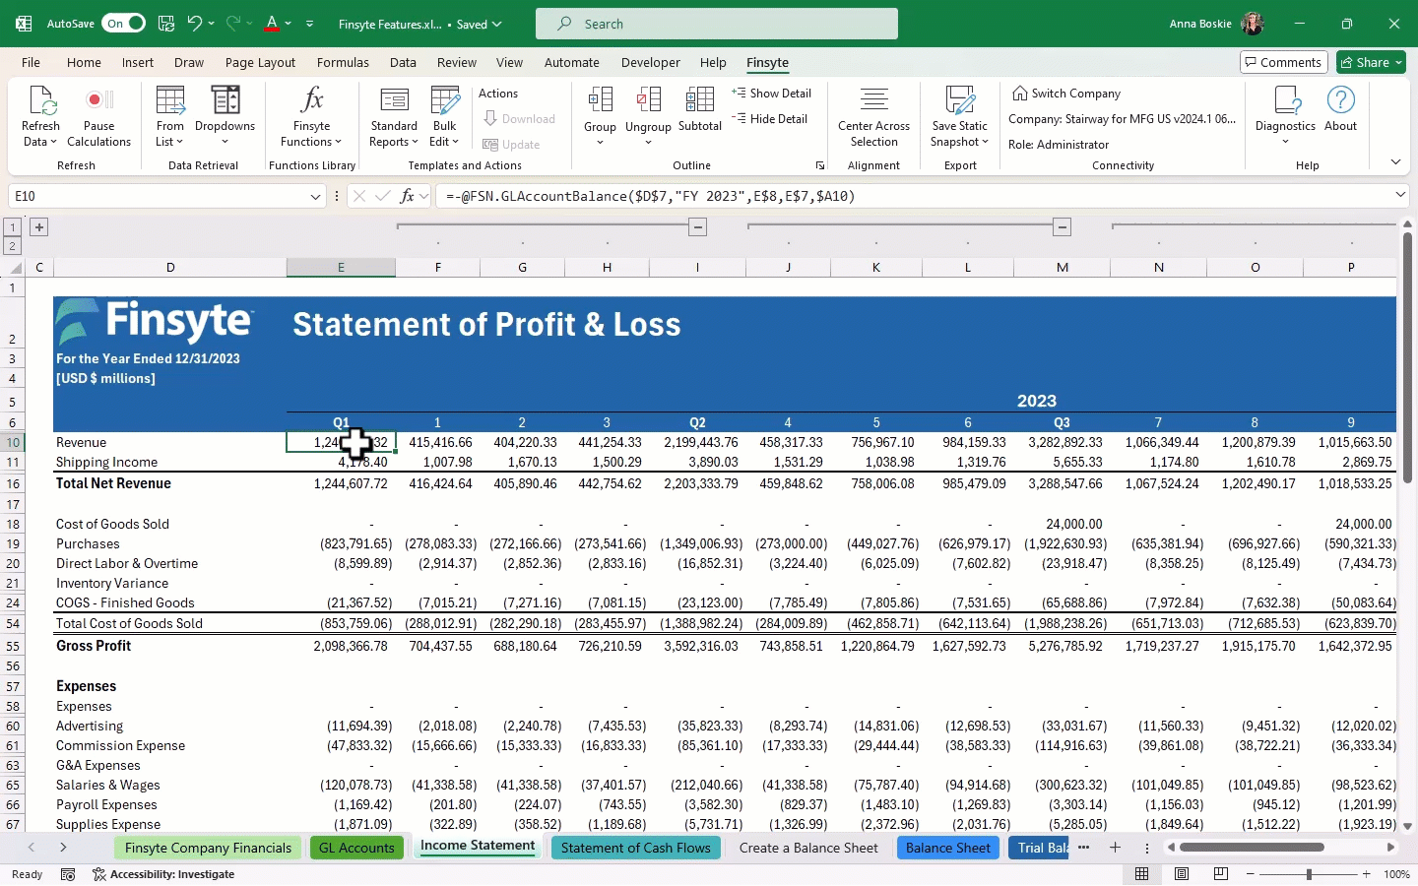This screenshot has height=886, width=1418.
Task: Open the Comments pane button
Action: point(1284,62)
